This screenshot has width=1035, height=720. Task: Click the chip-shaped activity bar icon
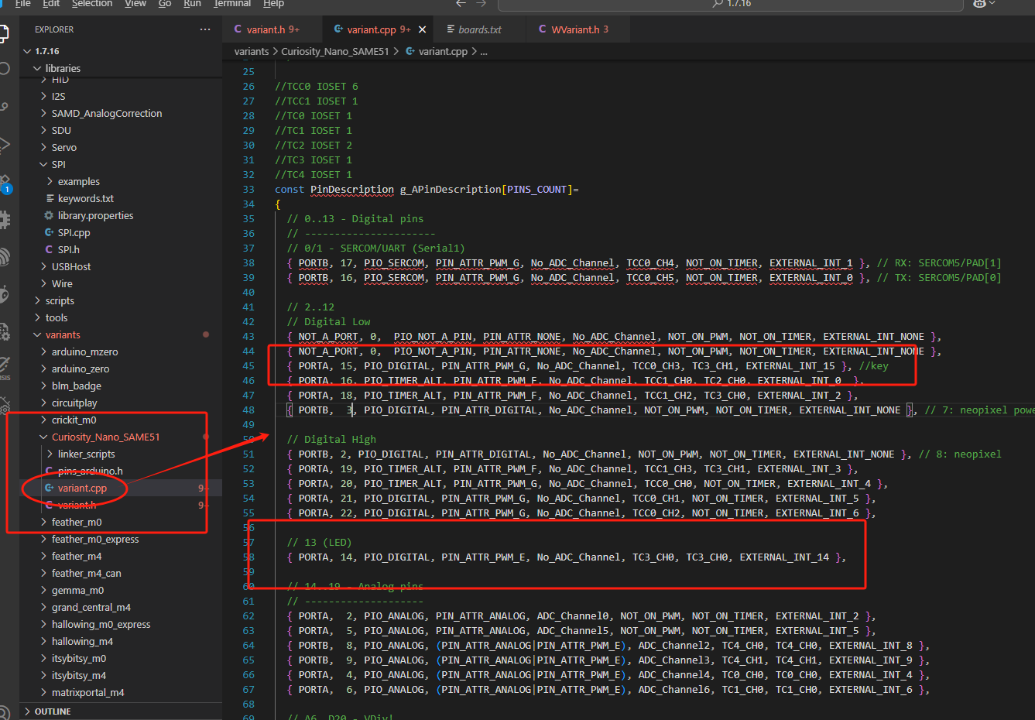[4, 220]
